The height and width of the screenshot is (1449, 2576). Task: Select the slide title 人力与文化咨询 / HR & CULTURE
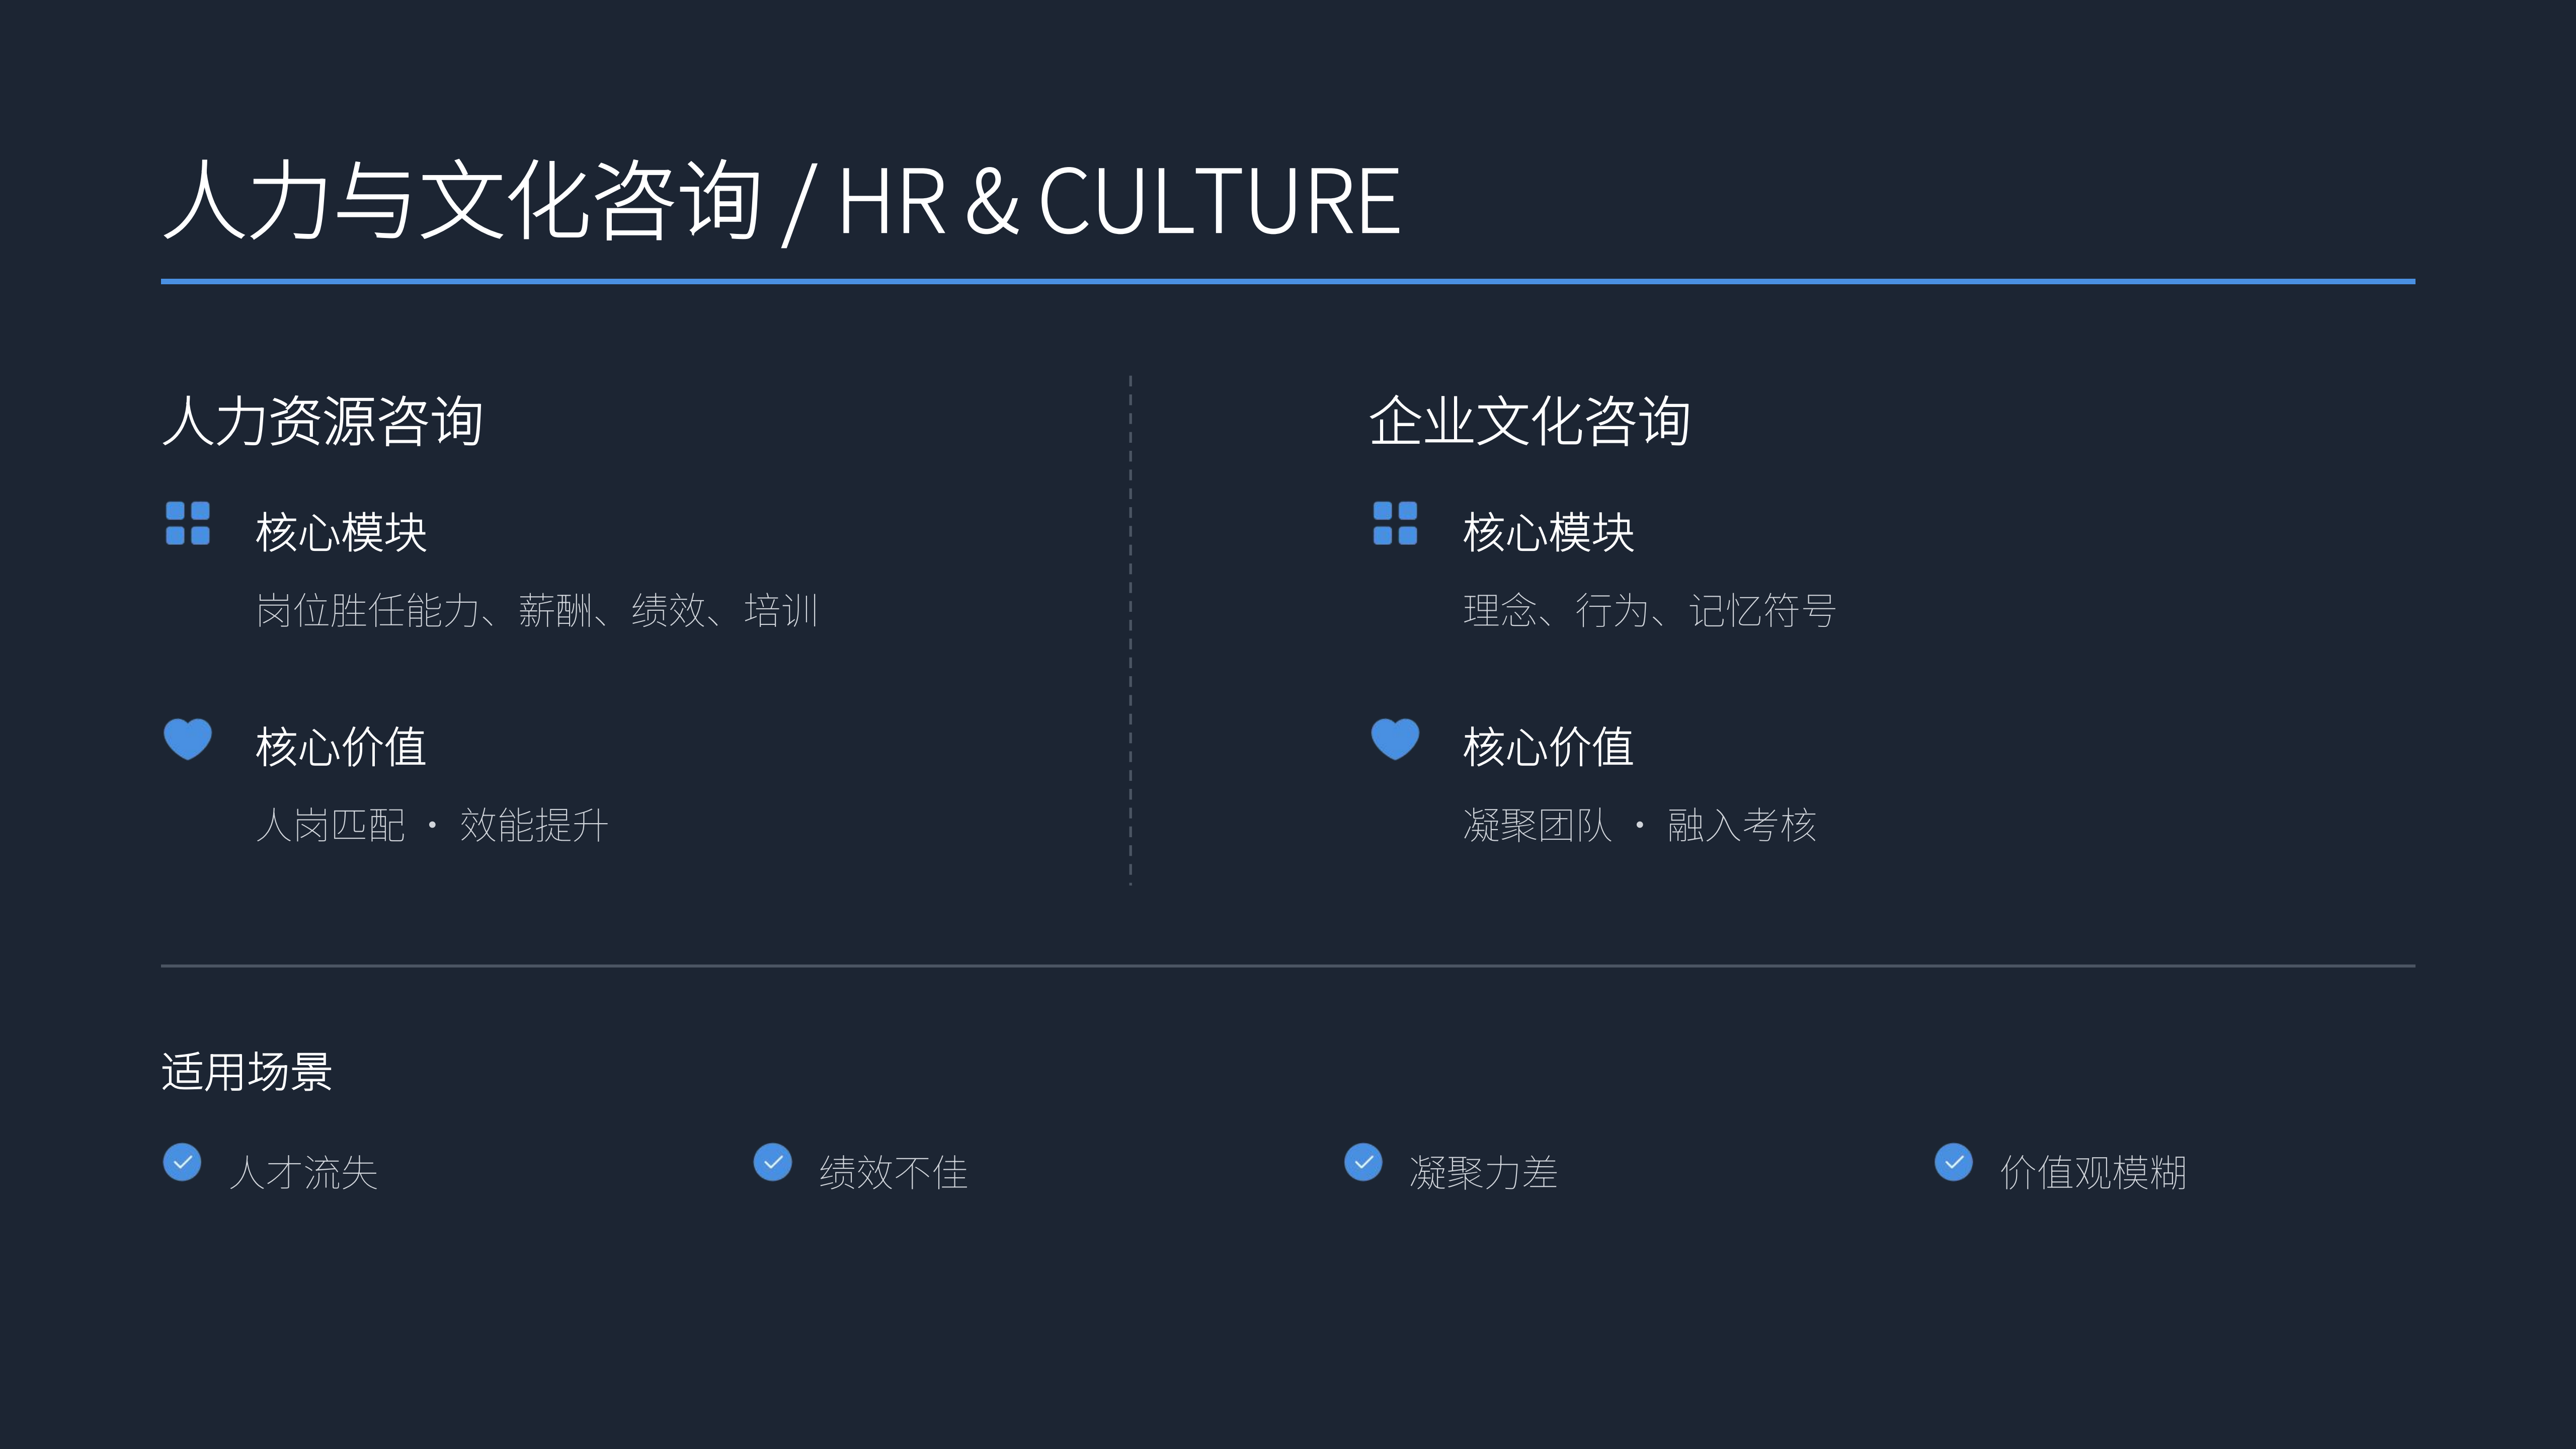click(781, 201)
